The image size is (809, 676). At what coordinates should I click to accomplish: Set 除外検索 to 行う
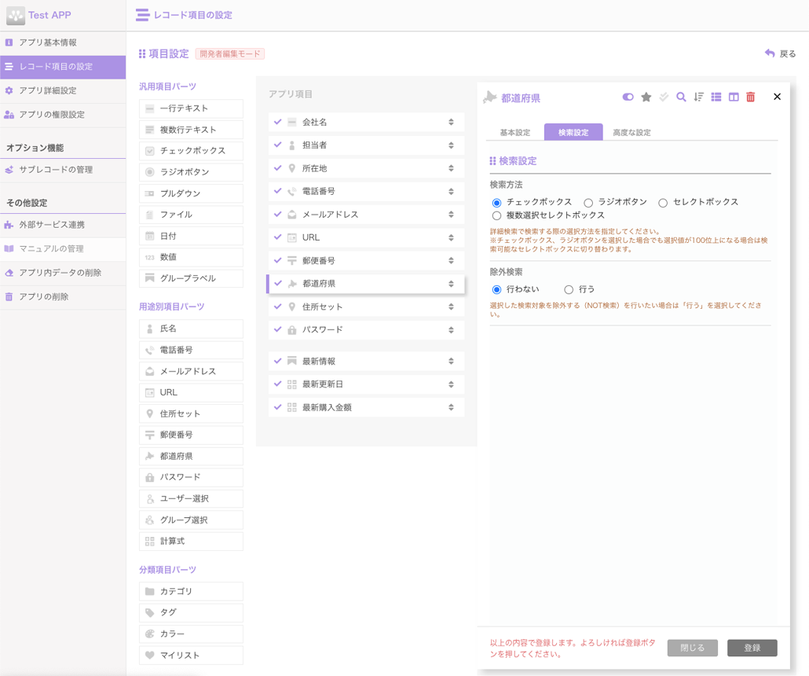569,290
